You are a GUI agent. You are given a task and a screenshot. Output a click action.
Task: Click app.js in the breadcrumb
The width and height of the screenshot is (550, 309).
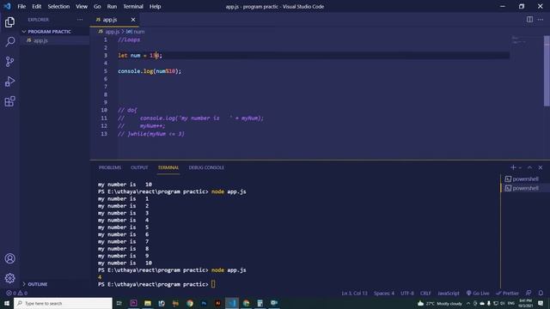click(x=113, y=32)
